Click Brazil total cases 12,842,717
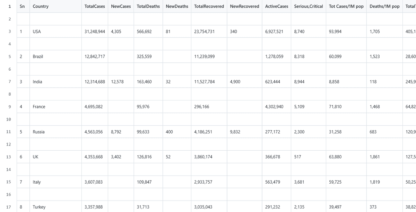Screen dimensions: 416x212 pyautogui.click(x=95, y=56)
